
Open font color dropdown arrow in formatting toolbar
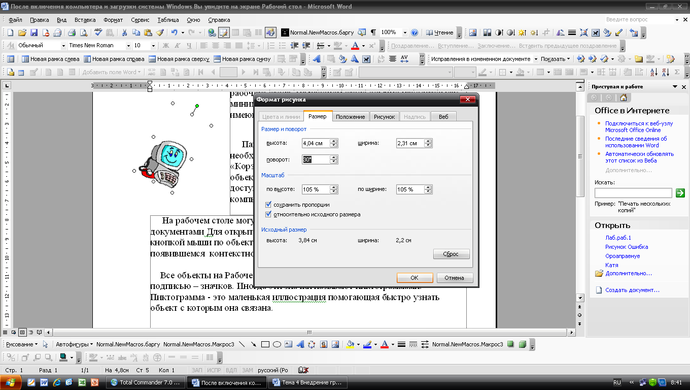coord(364,46)
